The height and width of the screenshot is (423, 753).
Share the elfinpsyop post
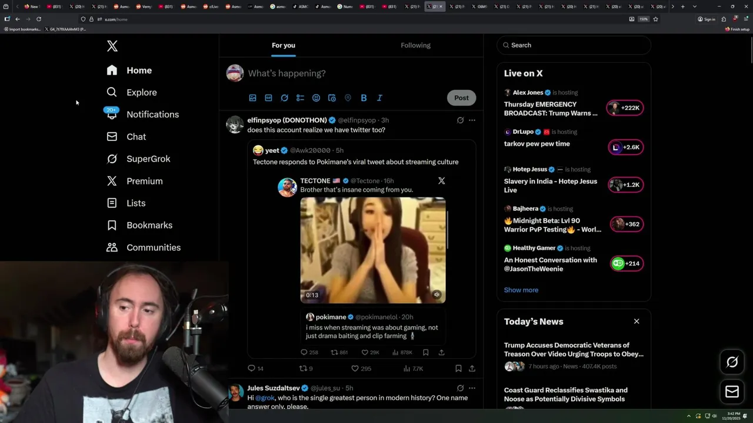pos(472,368)
